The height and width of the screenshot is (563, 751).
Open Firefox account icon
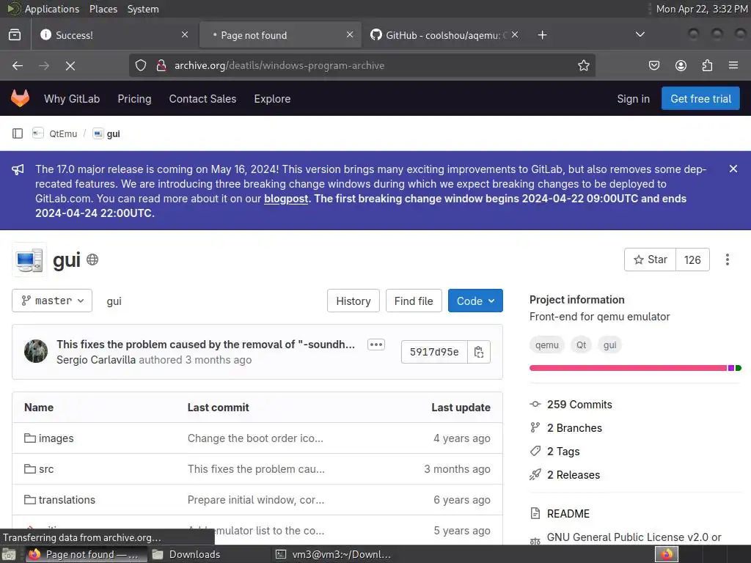click(681, 65)
